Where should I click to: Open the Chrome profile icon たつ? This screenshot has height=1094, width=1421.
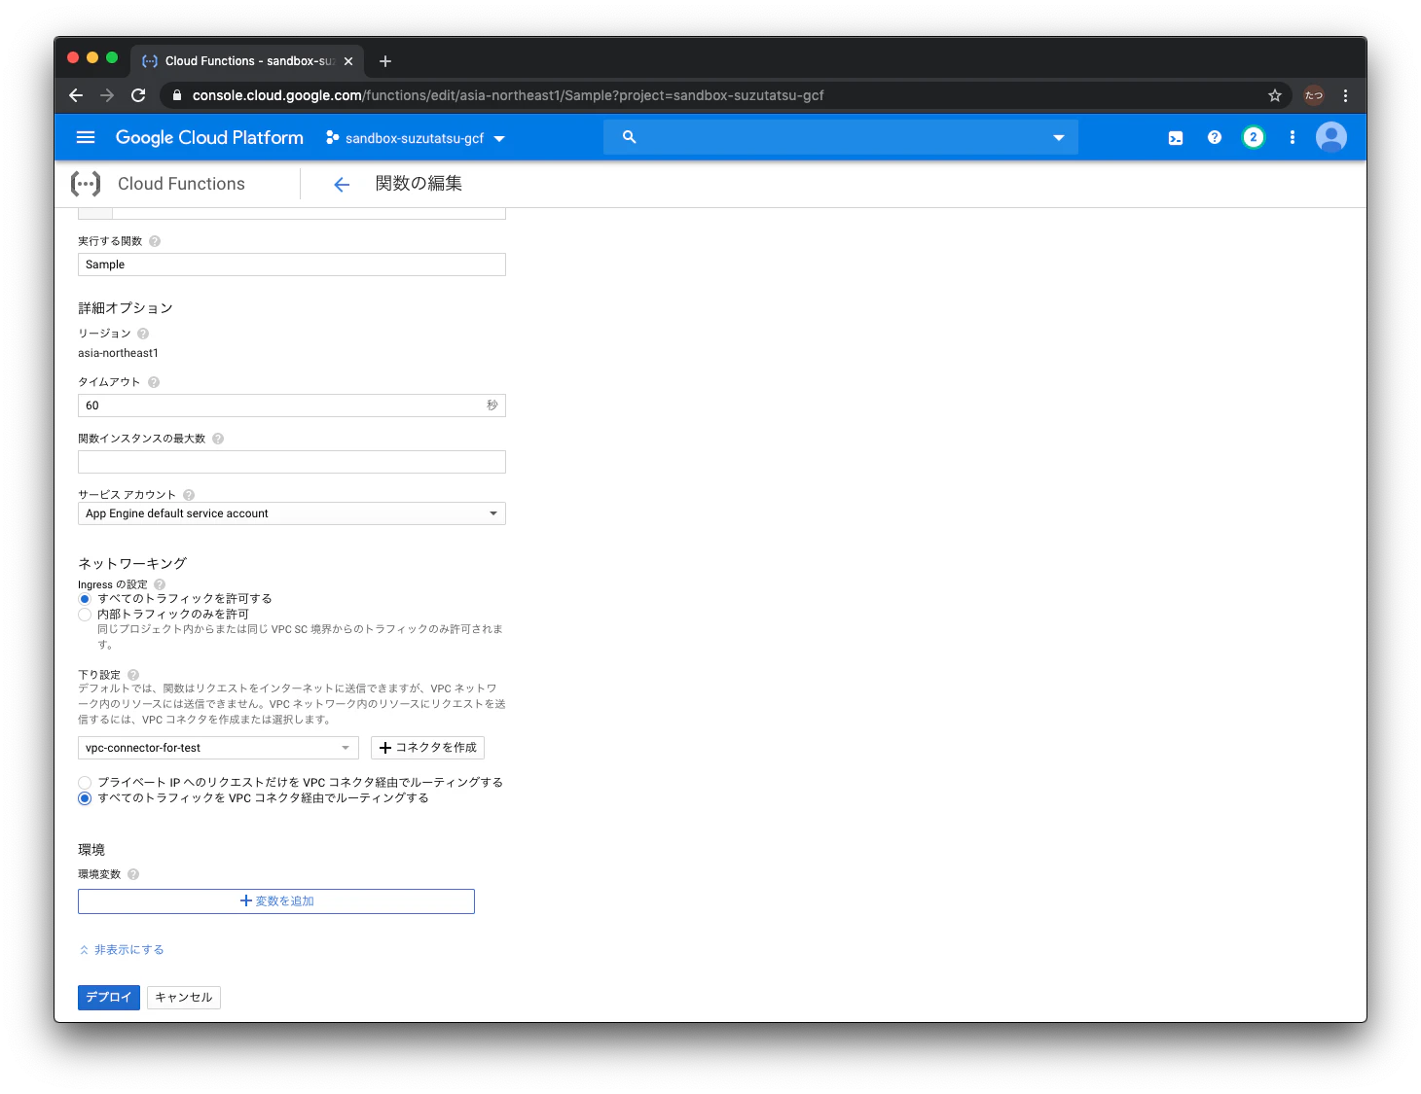pos(1314,95)
